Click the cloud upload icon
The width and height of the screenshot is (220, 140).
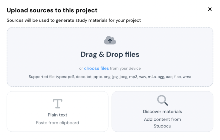pos(110,40)
